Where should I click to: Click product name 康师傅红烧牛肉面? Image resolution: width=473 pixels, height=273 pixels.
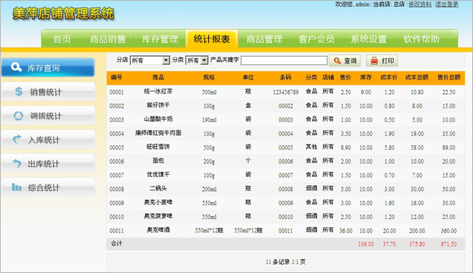pyautogui.click(x=158, y=133)
